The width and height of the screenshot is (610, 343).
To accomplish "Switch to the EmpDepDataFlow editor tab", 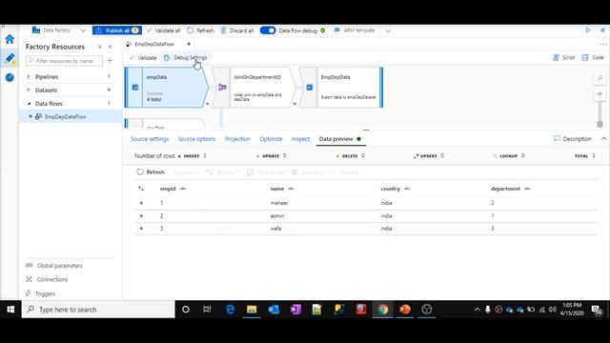I will [x=154, y=44].
